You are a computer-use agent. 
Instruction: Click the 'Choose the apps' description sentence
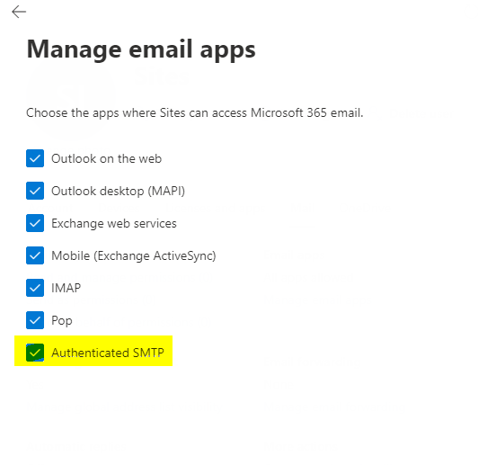pyautogui.click(x=195, y=113)
